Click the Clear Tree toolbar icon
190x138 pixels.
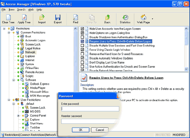8,17
